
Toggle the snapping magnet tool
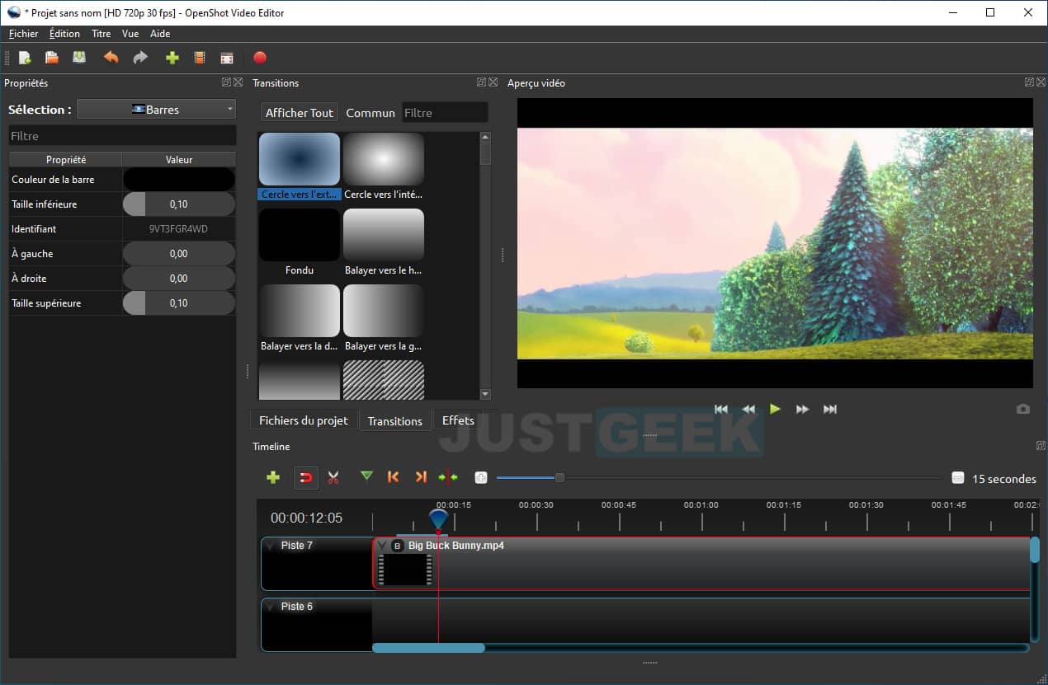pos(305,477)
